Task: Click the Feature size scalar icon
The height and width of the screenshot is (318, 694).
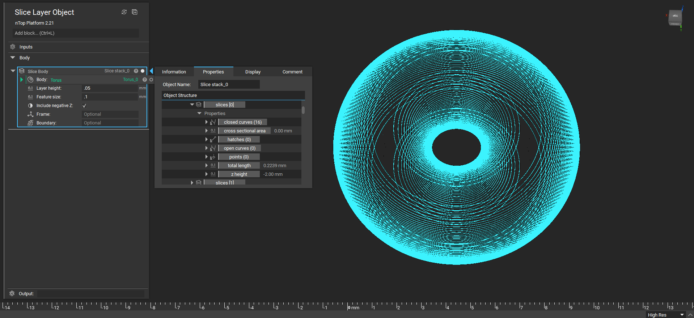Action: coord(30,97)
